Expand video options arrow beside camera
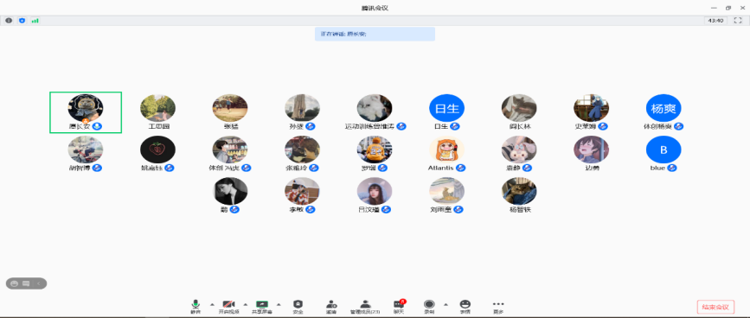750x318 pixels. pos(246,304)
